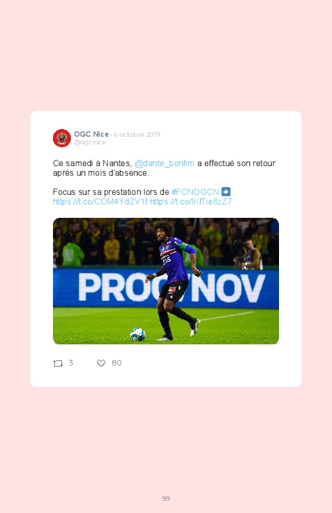Click the like count 80

(116, 363)
